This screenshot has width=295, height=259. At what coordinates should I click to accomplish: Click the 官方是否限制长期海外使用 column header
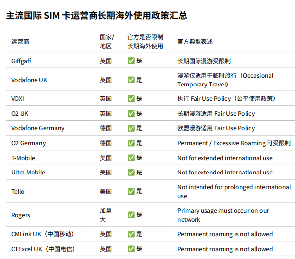pos(145,42)
